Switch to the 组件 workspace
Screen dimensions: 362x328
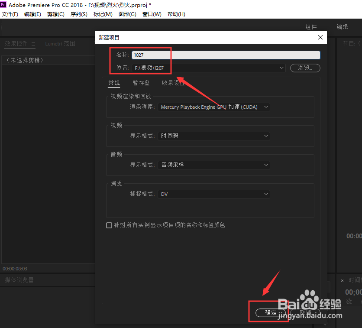[x=311, y=27]
